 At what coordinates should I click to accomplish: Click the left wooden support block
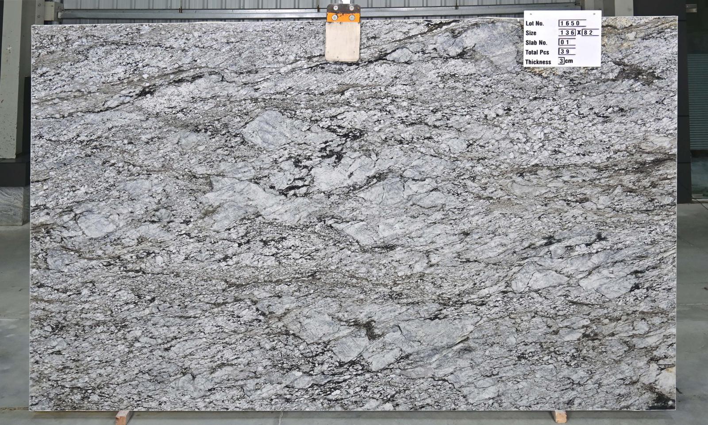(123, 417)
